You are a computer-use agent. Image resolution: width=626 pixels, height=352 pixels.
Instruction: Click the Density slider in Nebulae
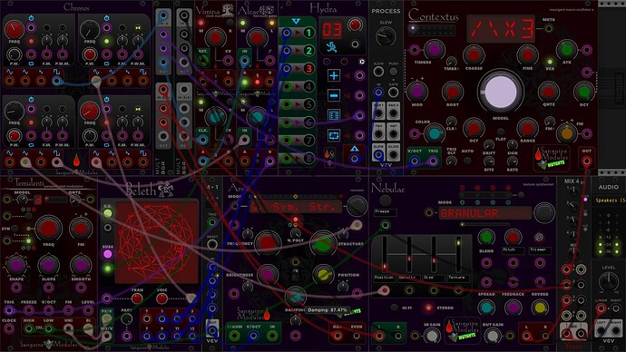409,255
